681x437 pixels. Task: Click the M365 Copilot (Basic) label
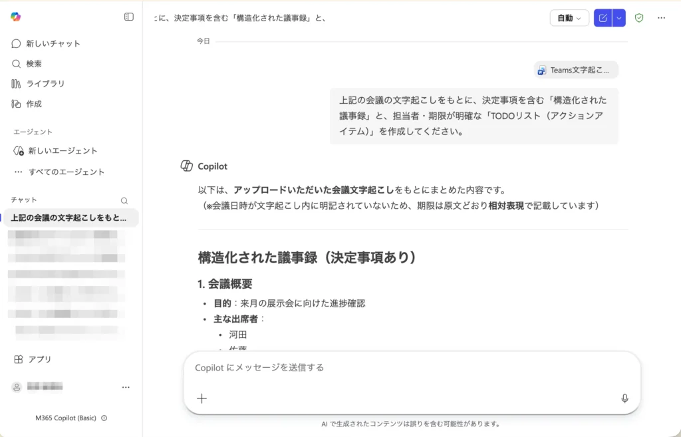pos(66,418)
